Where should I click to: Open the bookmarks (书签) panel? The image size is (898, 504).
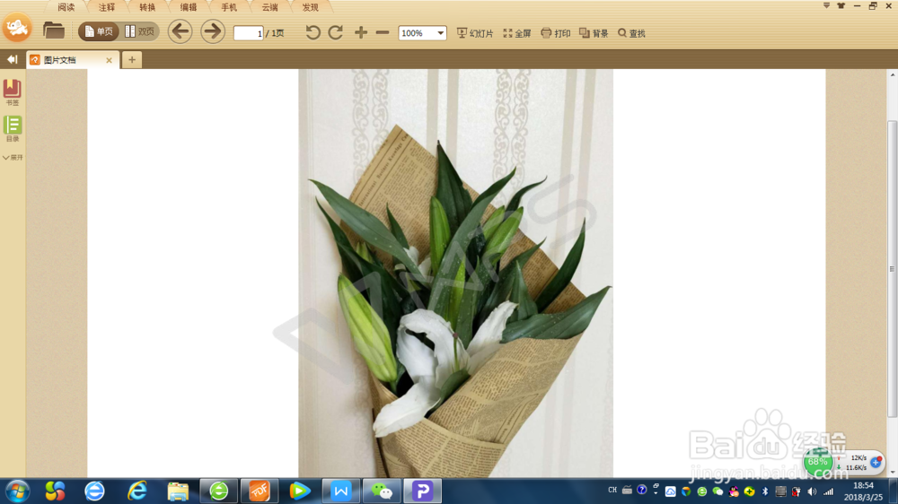click(12, 92)
